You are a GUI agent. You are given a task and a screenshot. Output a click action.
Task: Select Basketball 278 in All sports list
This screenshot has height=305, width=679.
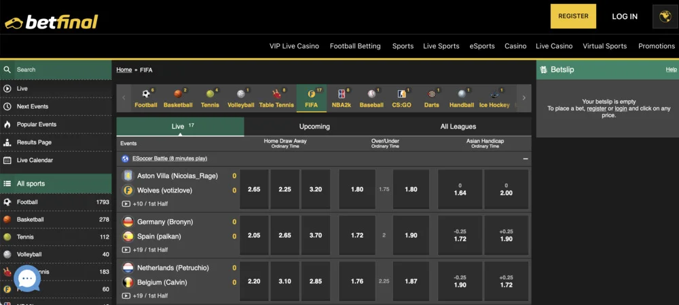pos(56,220)
